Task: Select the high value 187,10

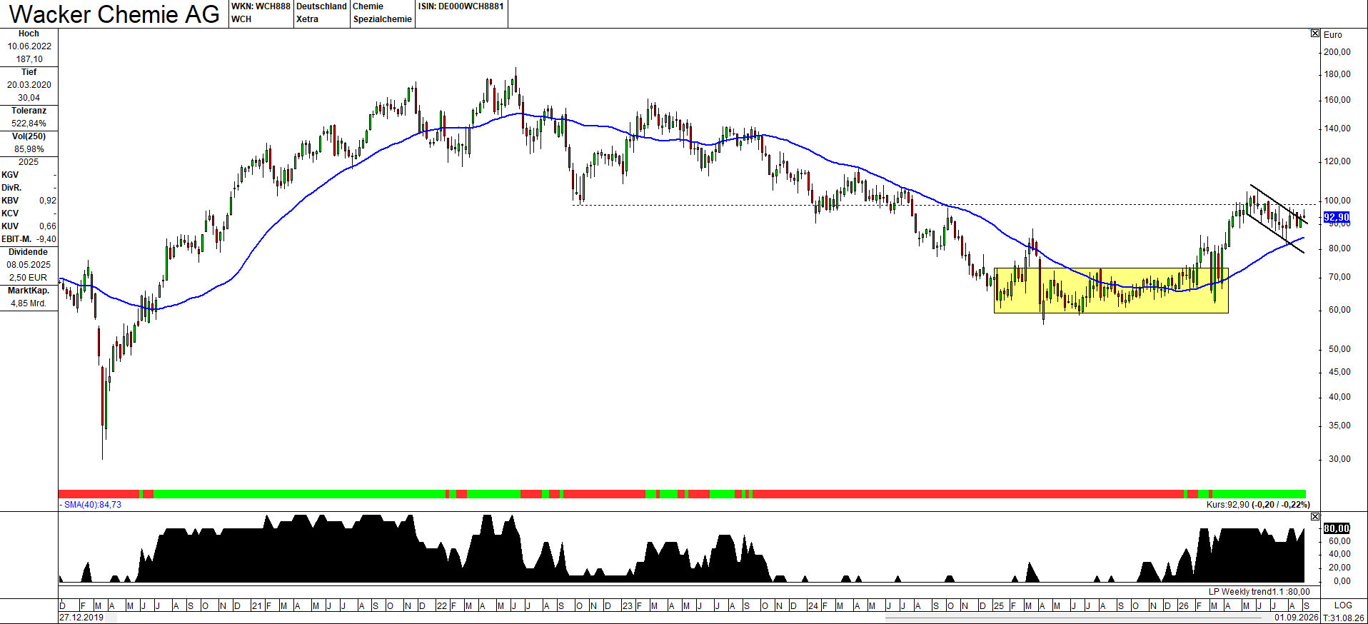Action: pyautogui.click(x=29, y=59)
